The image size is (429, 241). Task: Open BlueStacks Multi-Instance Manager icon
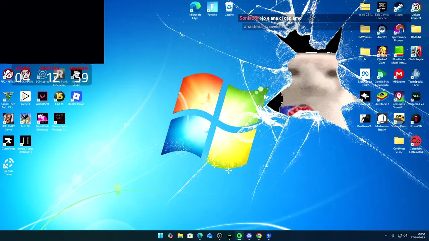point(399,55)
